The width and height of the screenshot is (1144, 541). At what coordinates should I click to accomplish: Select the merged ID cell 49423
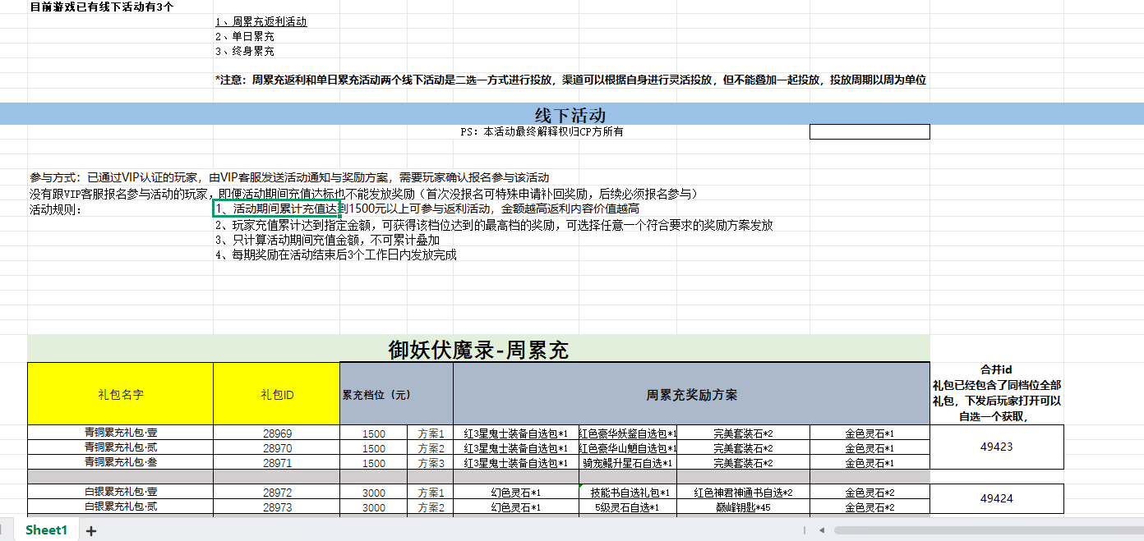(x=996, y=447)
